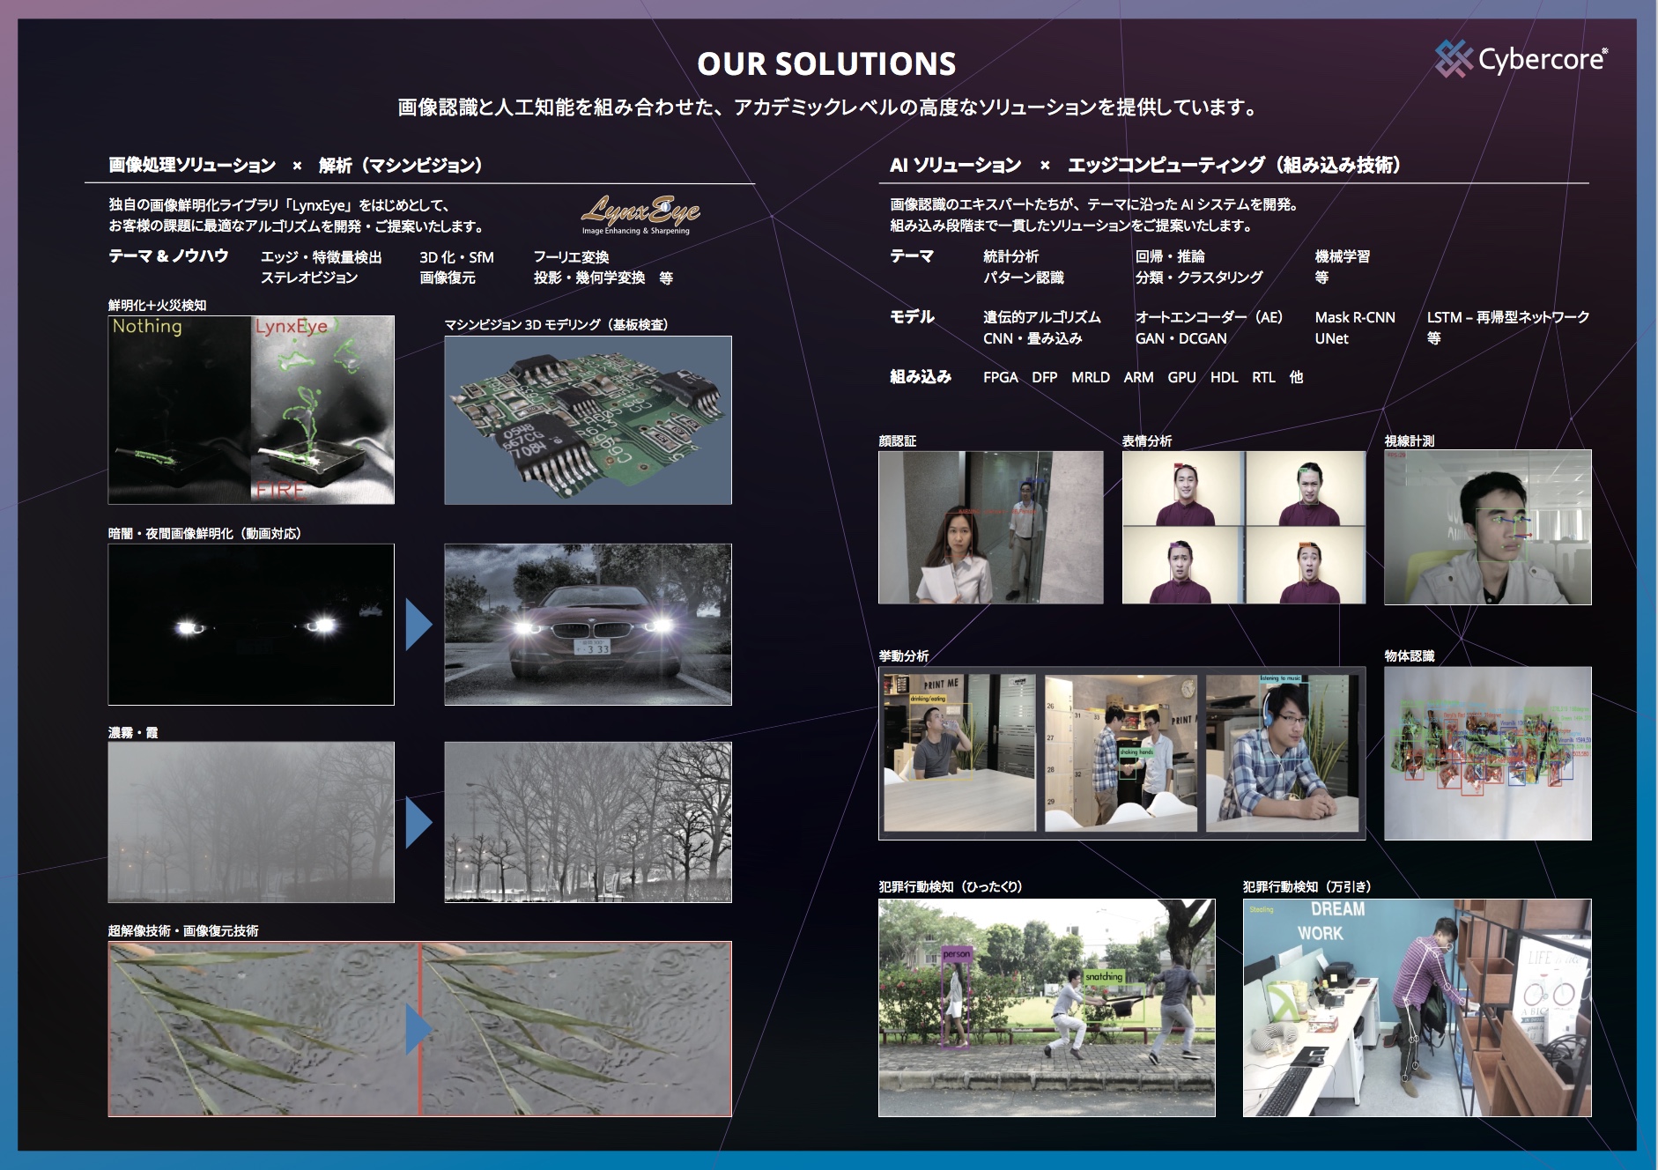
Task: Click the fire detection sample image
Action: 249,407
